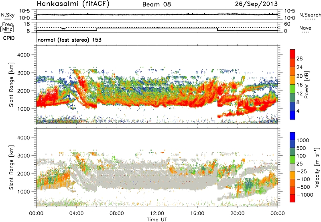Click 3000 tick on velocity panel axis
The width and height of the screenshot is (321, 222).
pos(23,155)
